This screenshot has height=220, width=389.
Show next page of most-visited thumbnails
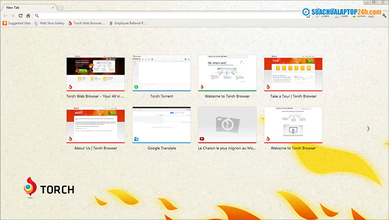click(x=368, y=128)
